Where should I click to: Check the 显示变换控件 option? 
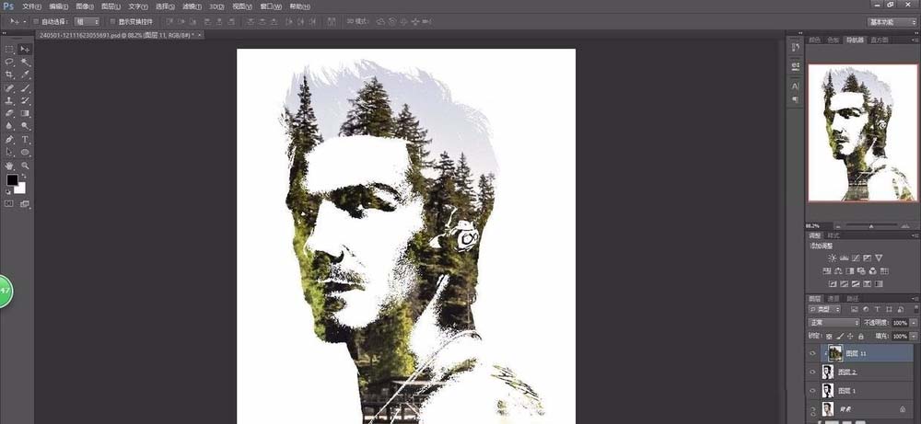click(x=111, y=21)
